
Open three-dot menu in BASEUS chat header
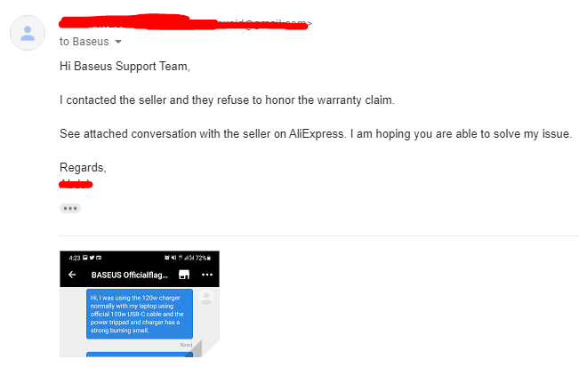(x=207, y=275)
